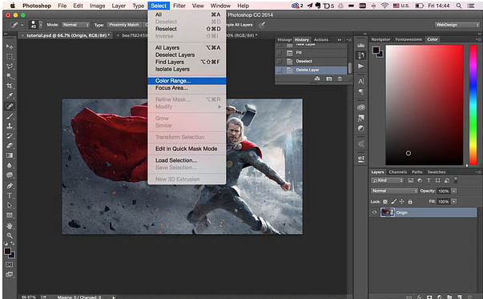
Task: Select the Gradient tool
Action: click(x=10, y=156)
